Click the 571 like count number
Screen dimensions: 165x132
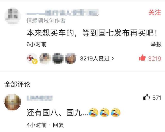pos(157,98)
